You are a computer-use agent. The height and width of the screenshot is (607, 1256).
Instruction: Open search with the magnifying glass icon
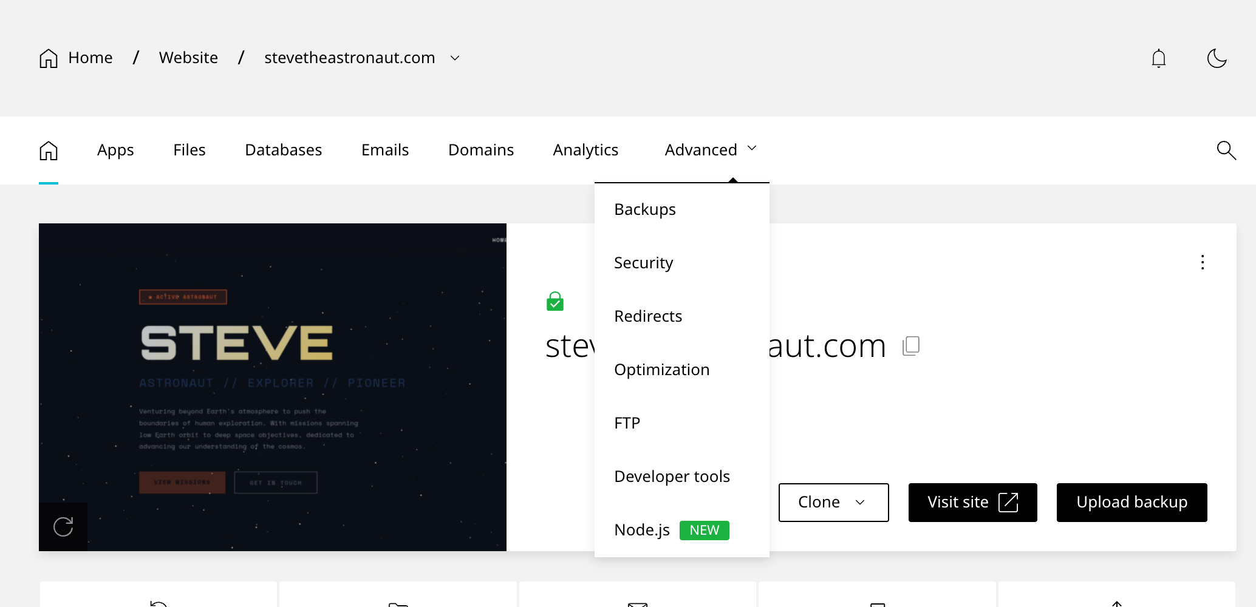(1226, 150)
